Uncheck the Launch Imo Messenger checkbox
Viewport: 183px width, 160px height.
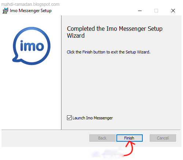coord(69,118)
